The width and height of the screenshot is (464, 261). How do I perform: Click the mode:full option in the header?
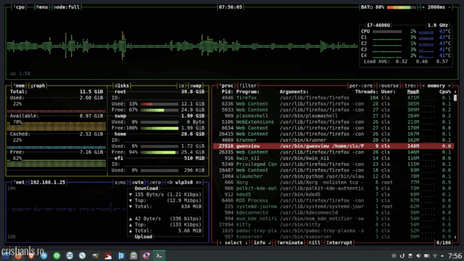tap(67, 7)
